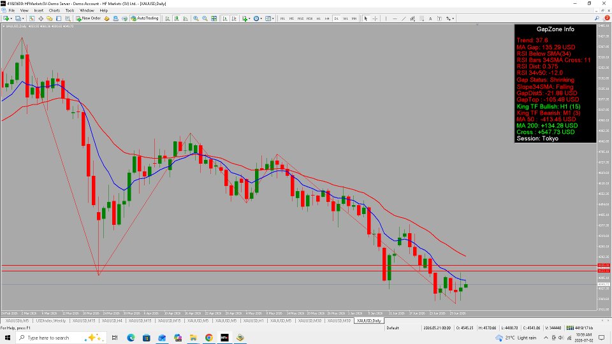Open the search magnifier icon

pyautogui.click(x=597, y=18)
